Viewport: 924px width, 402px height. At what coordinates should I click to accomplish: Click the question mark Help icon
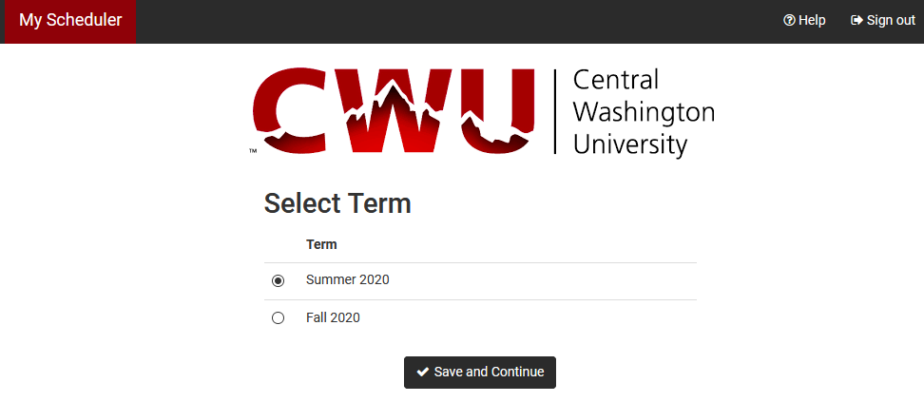pos(789,20)
